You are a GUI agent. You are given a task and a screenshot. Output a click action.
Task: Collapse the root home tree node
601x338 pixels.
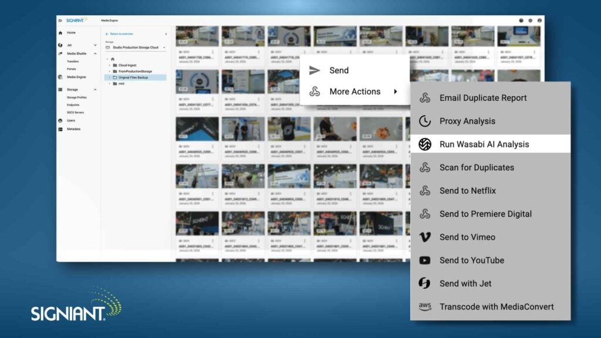pos(107,59)
